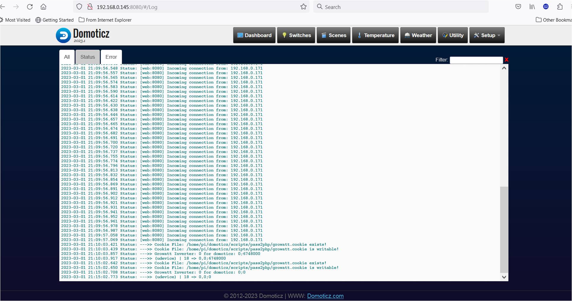Click the address bar URL 192.168.0.145:8080
This screenshot has width=572, height=301.
click(127, 7)
